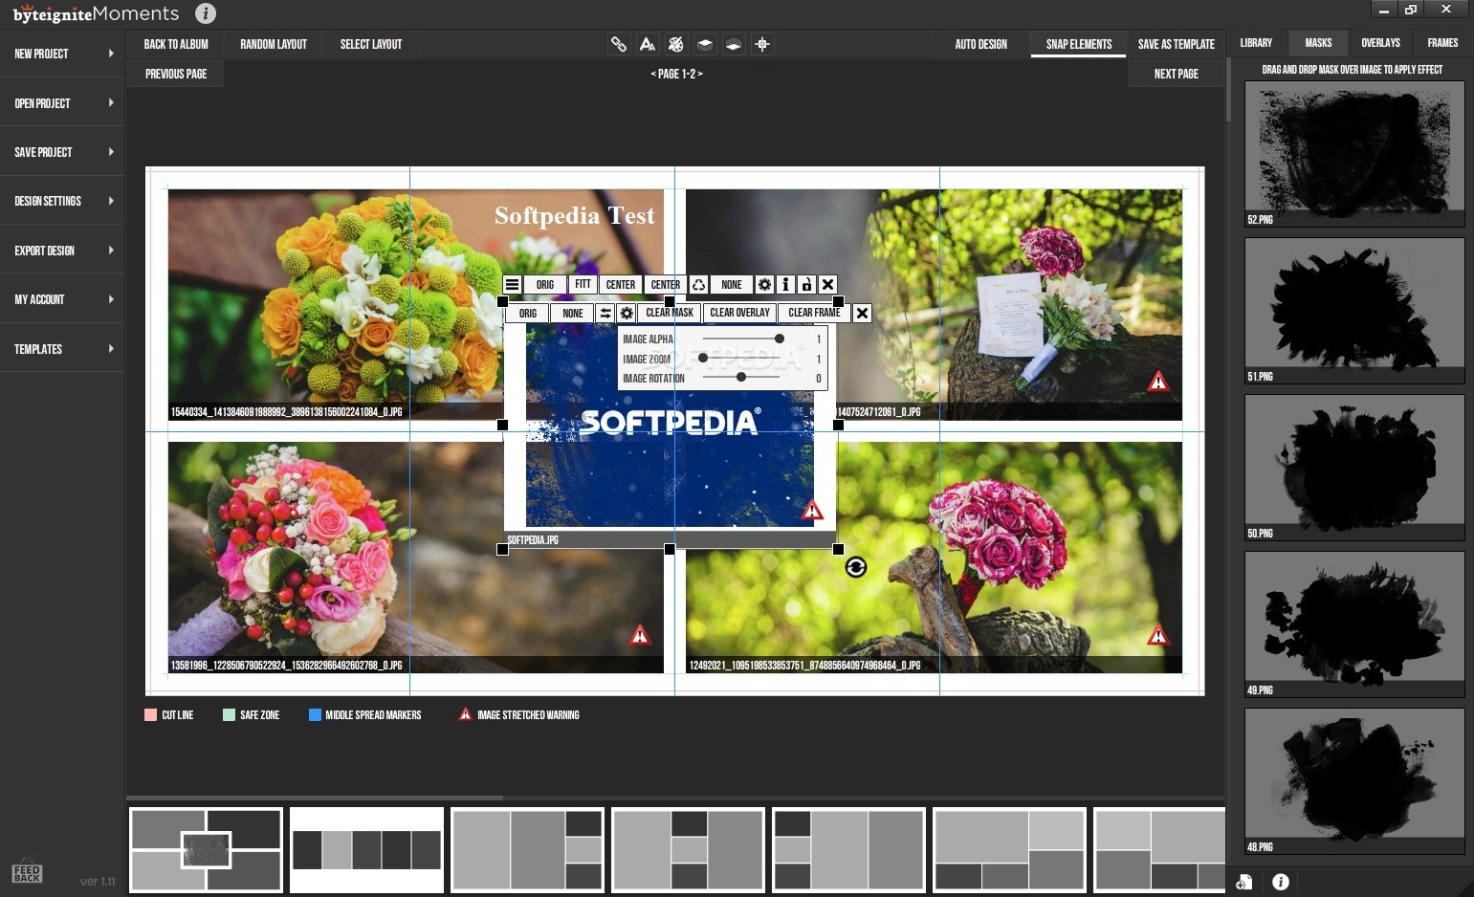
Task: Click the crosshair alignment icon in toolbar
Action: click(x=762, y=44)
